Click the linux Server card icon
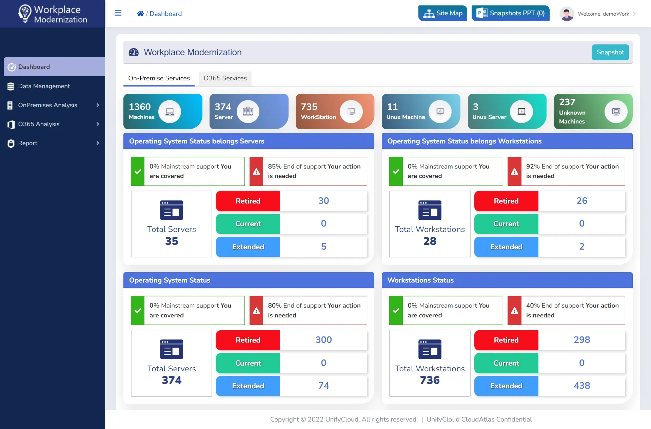 [x=521, y=111]
